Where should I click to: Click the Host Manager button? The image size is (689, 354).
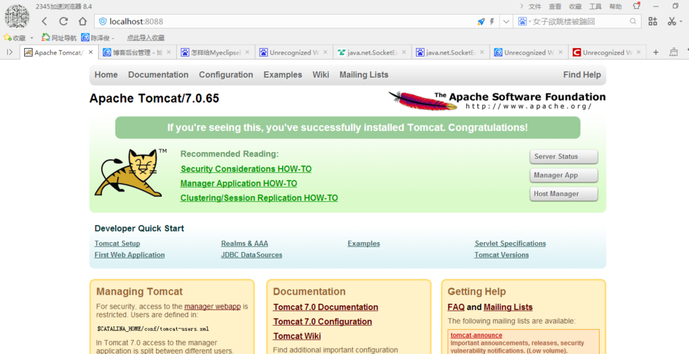point(564,194)
